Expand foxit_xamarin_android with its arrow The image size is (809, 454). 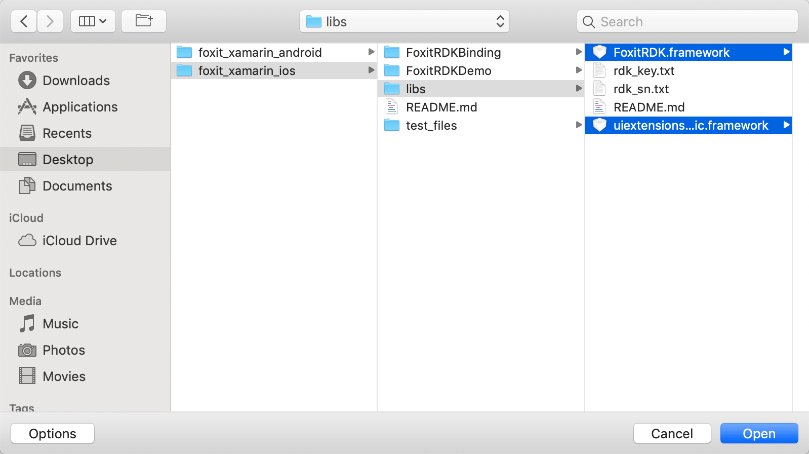pyautogui.click(x=371, y=52)
